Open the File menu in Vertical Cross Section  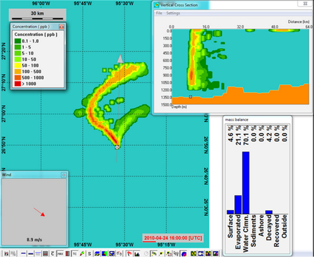tap(159, 13)
